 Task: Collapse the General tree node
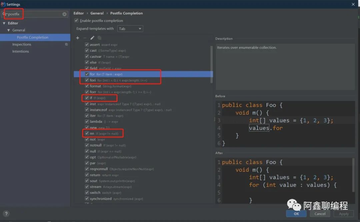(8, 30)
